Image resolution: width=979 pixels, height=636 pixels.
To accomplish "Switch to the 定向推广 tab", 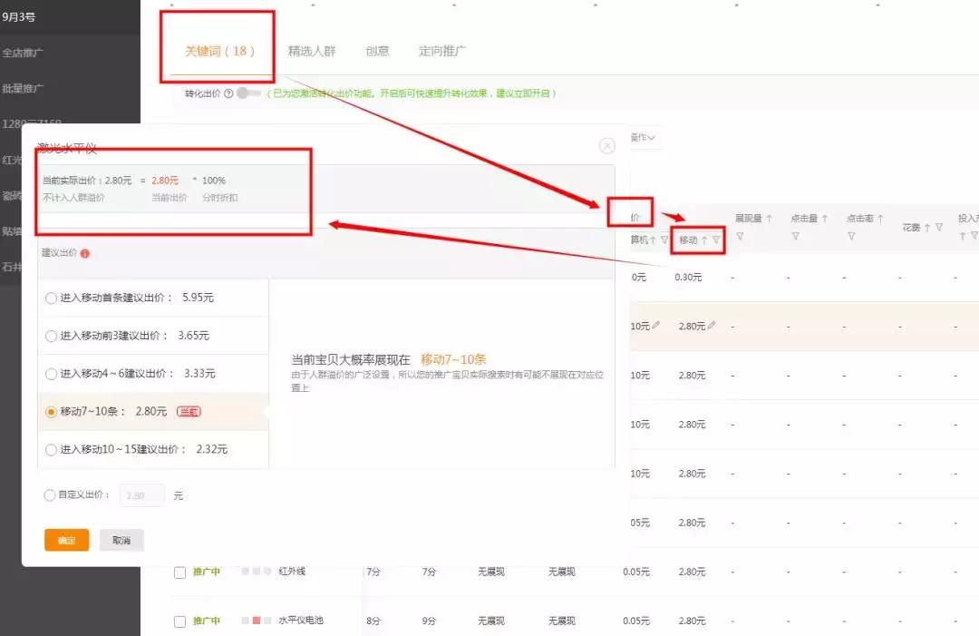I will click(x=441, y=52).
